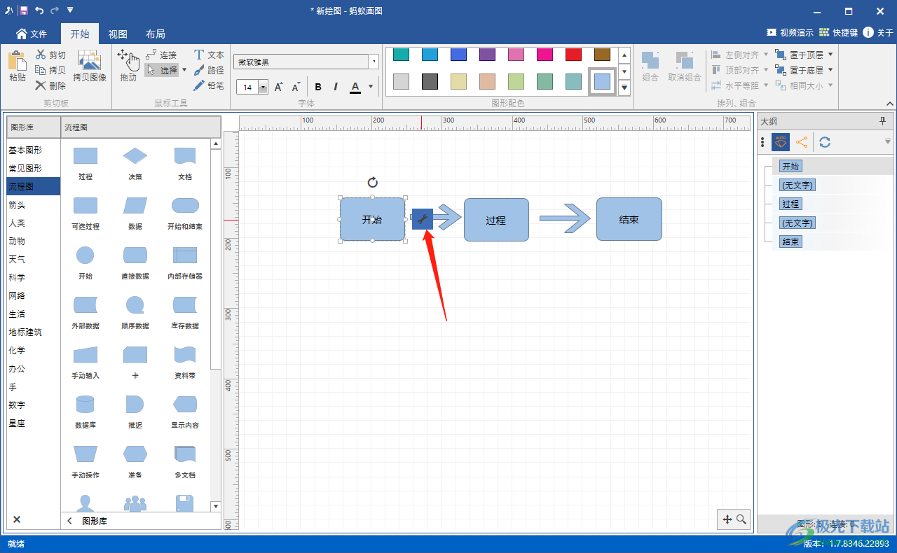The height and width of the screenshot is (553, 897).
Task: Close the shape library with X icon
Action: tap(17, 519)
